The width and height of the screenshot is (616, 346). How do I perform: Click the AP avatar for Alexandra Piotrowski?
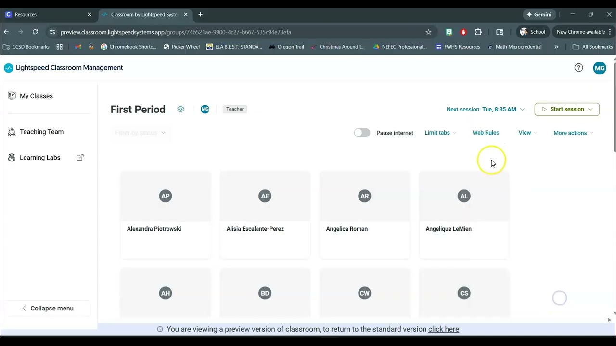[x=166, y=196]
